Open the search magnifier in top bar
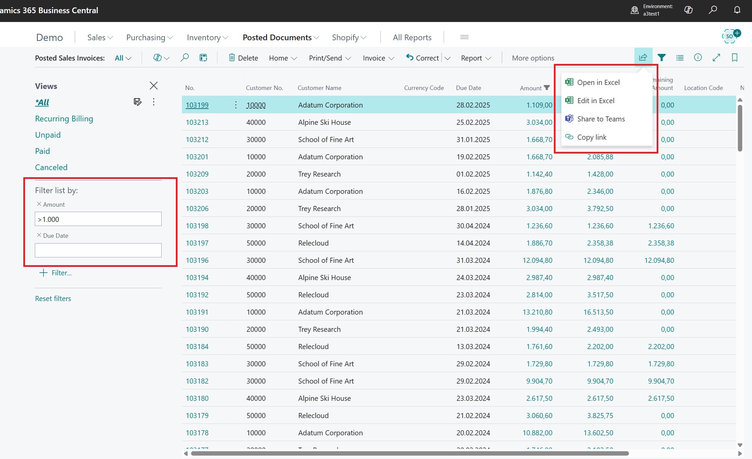 pos(713,10)
